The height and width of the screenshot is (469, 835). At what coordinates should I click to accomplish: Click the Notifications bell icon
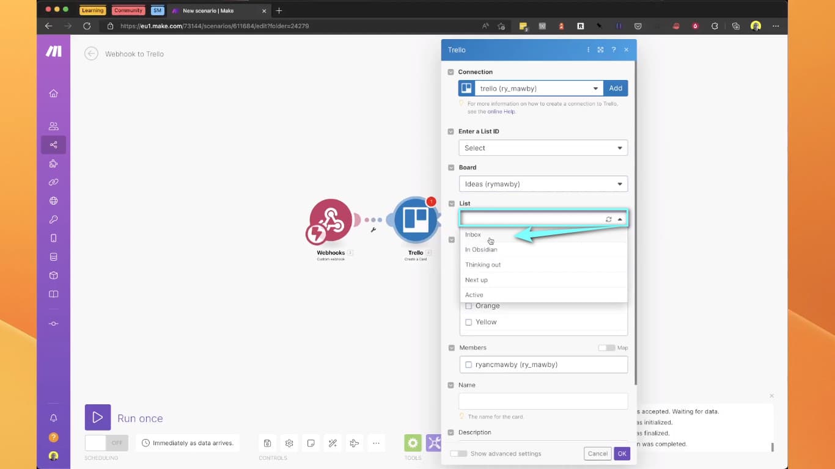[54, 418]
